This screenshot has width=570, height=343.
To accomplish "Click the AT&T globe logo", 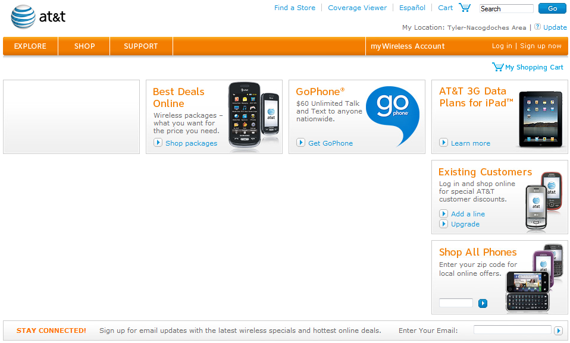I will point(23,17).
